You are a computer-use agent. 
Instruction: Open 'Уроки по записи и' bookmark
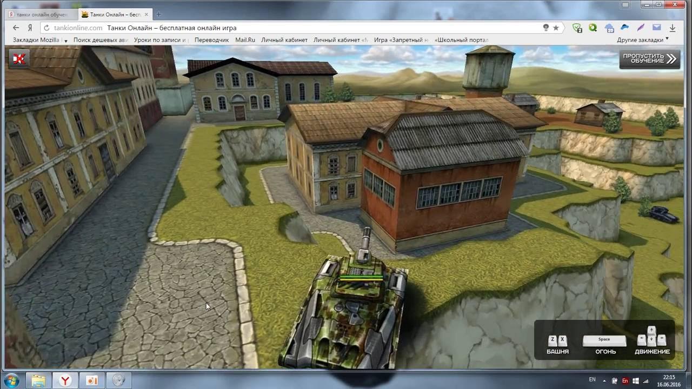coord(162,40)
